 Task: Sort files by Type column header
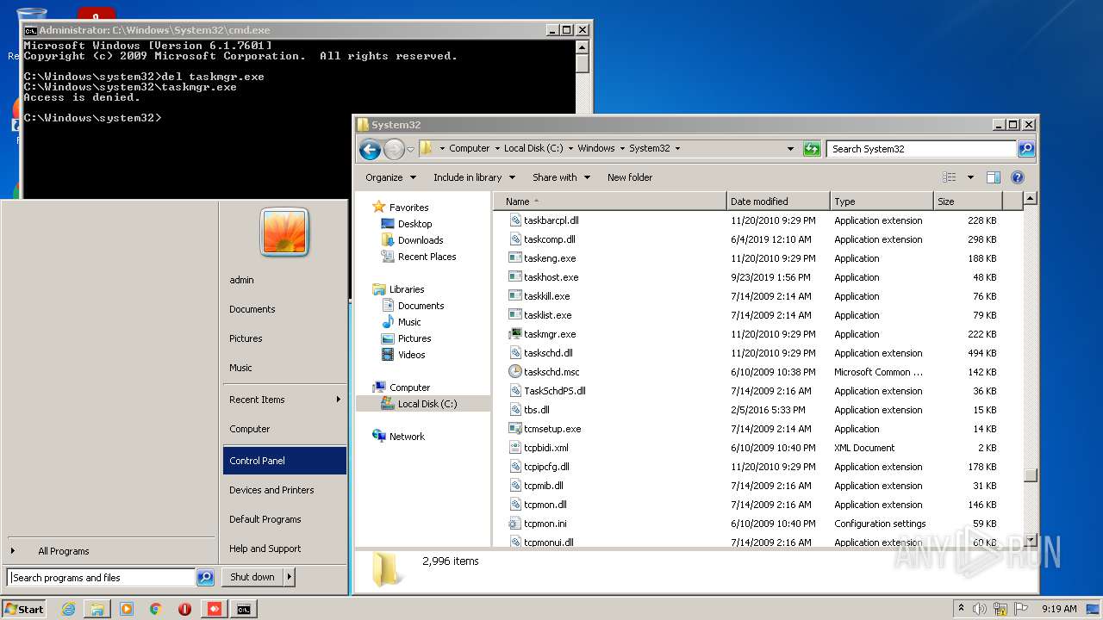pos(882,201)
